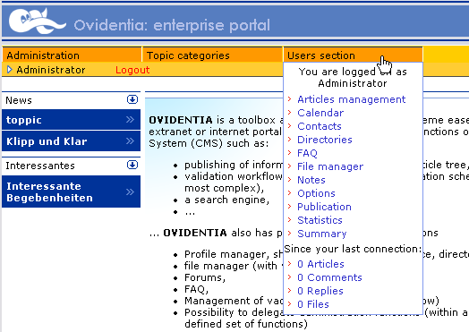This screenshot has height=332, width=469.
Task: Go to Publication
Action: (324, 207)
